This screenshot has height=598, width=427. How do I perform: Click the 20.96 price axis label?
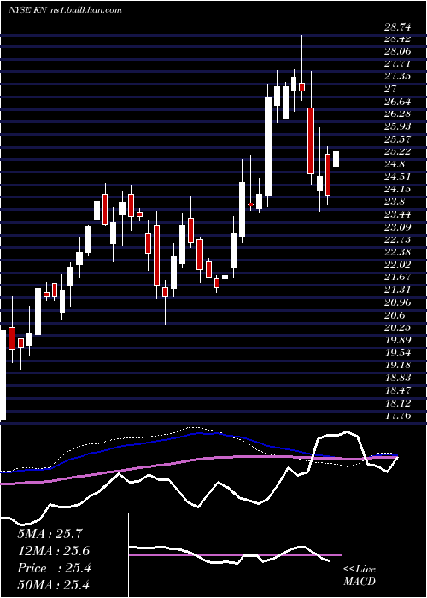397,302
